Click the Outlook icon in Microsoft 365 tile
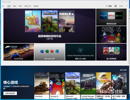130x100 pixels. pos(57,51)
